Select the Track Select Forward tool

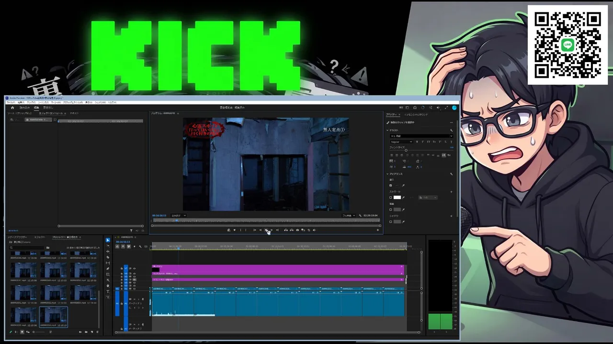point(108,246)
